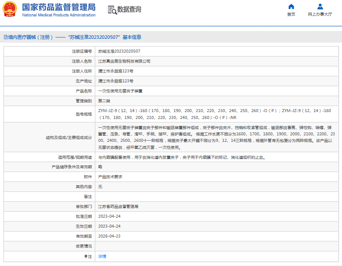Image resolution: width=342 pixels, height=266 pixels.
Task: Click the document icon before 境内医疗器械
Action: click(x=6, y=37)
